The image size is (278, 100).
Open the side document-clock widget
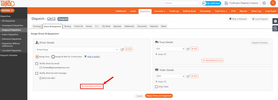tap(275, 28)
